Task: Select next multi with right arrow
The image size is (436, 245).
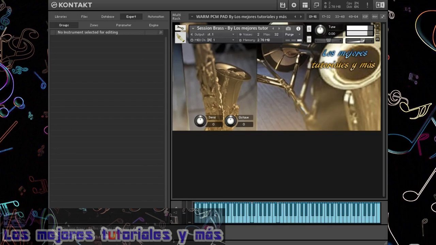Action: pos(301,17)
